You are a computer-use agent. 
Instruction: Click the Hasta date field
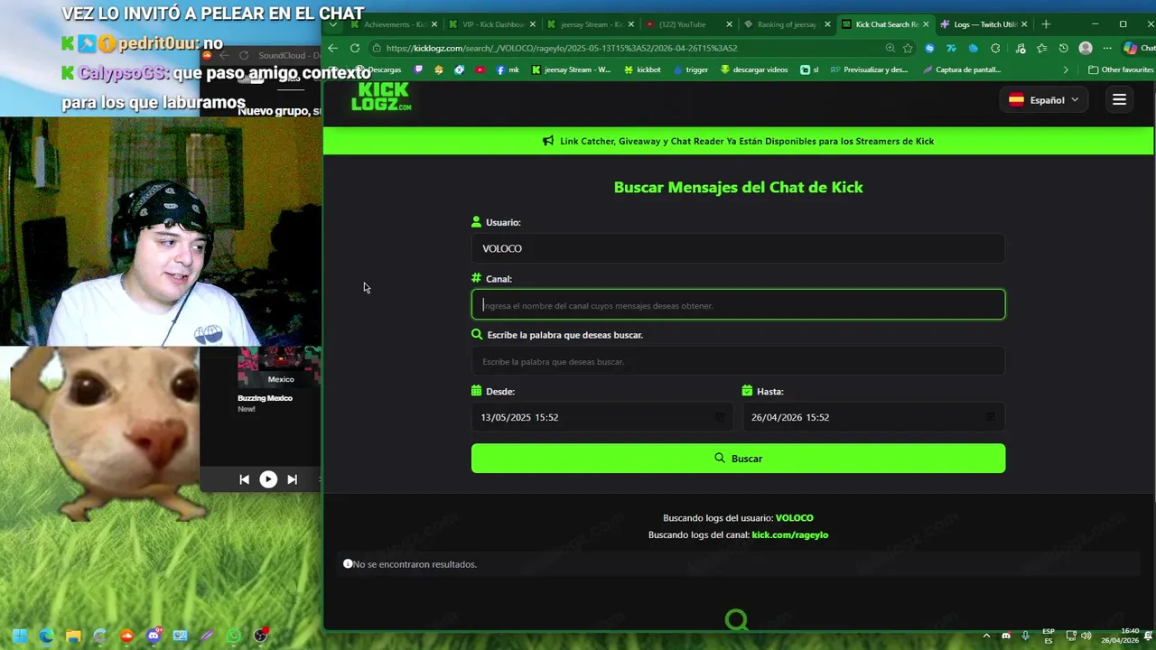(x=873, y=417)
